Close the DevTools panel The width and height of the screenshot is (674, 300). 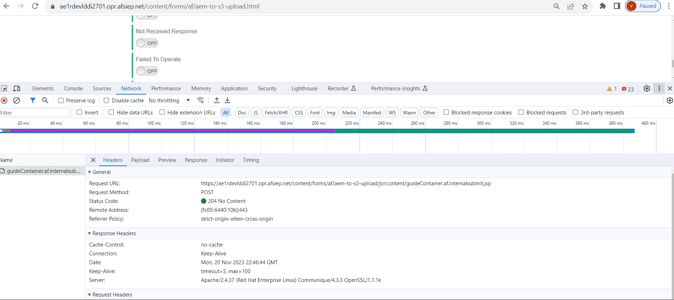coord(670,89)
